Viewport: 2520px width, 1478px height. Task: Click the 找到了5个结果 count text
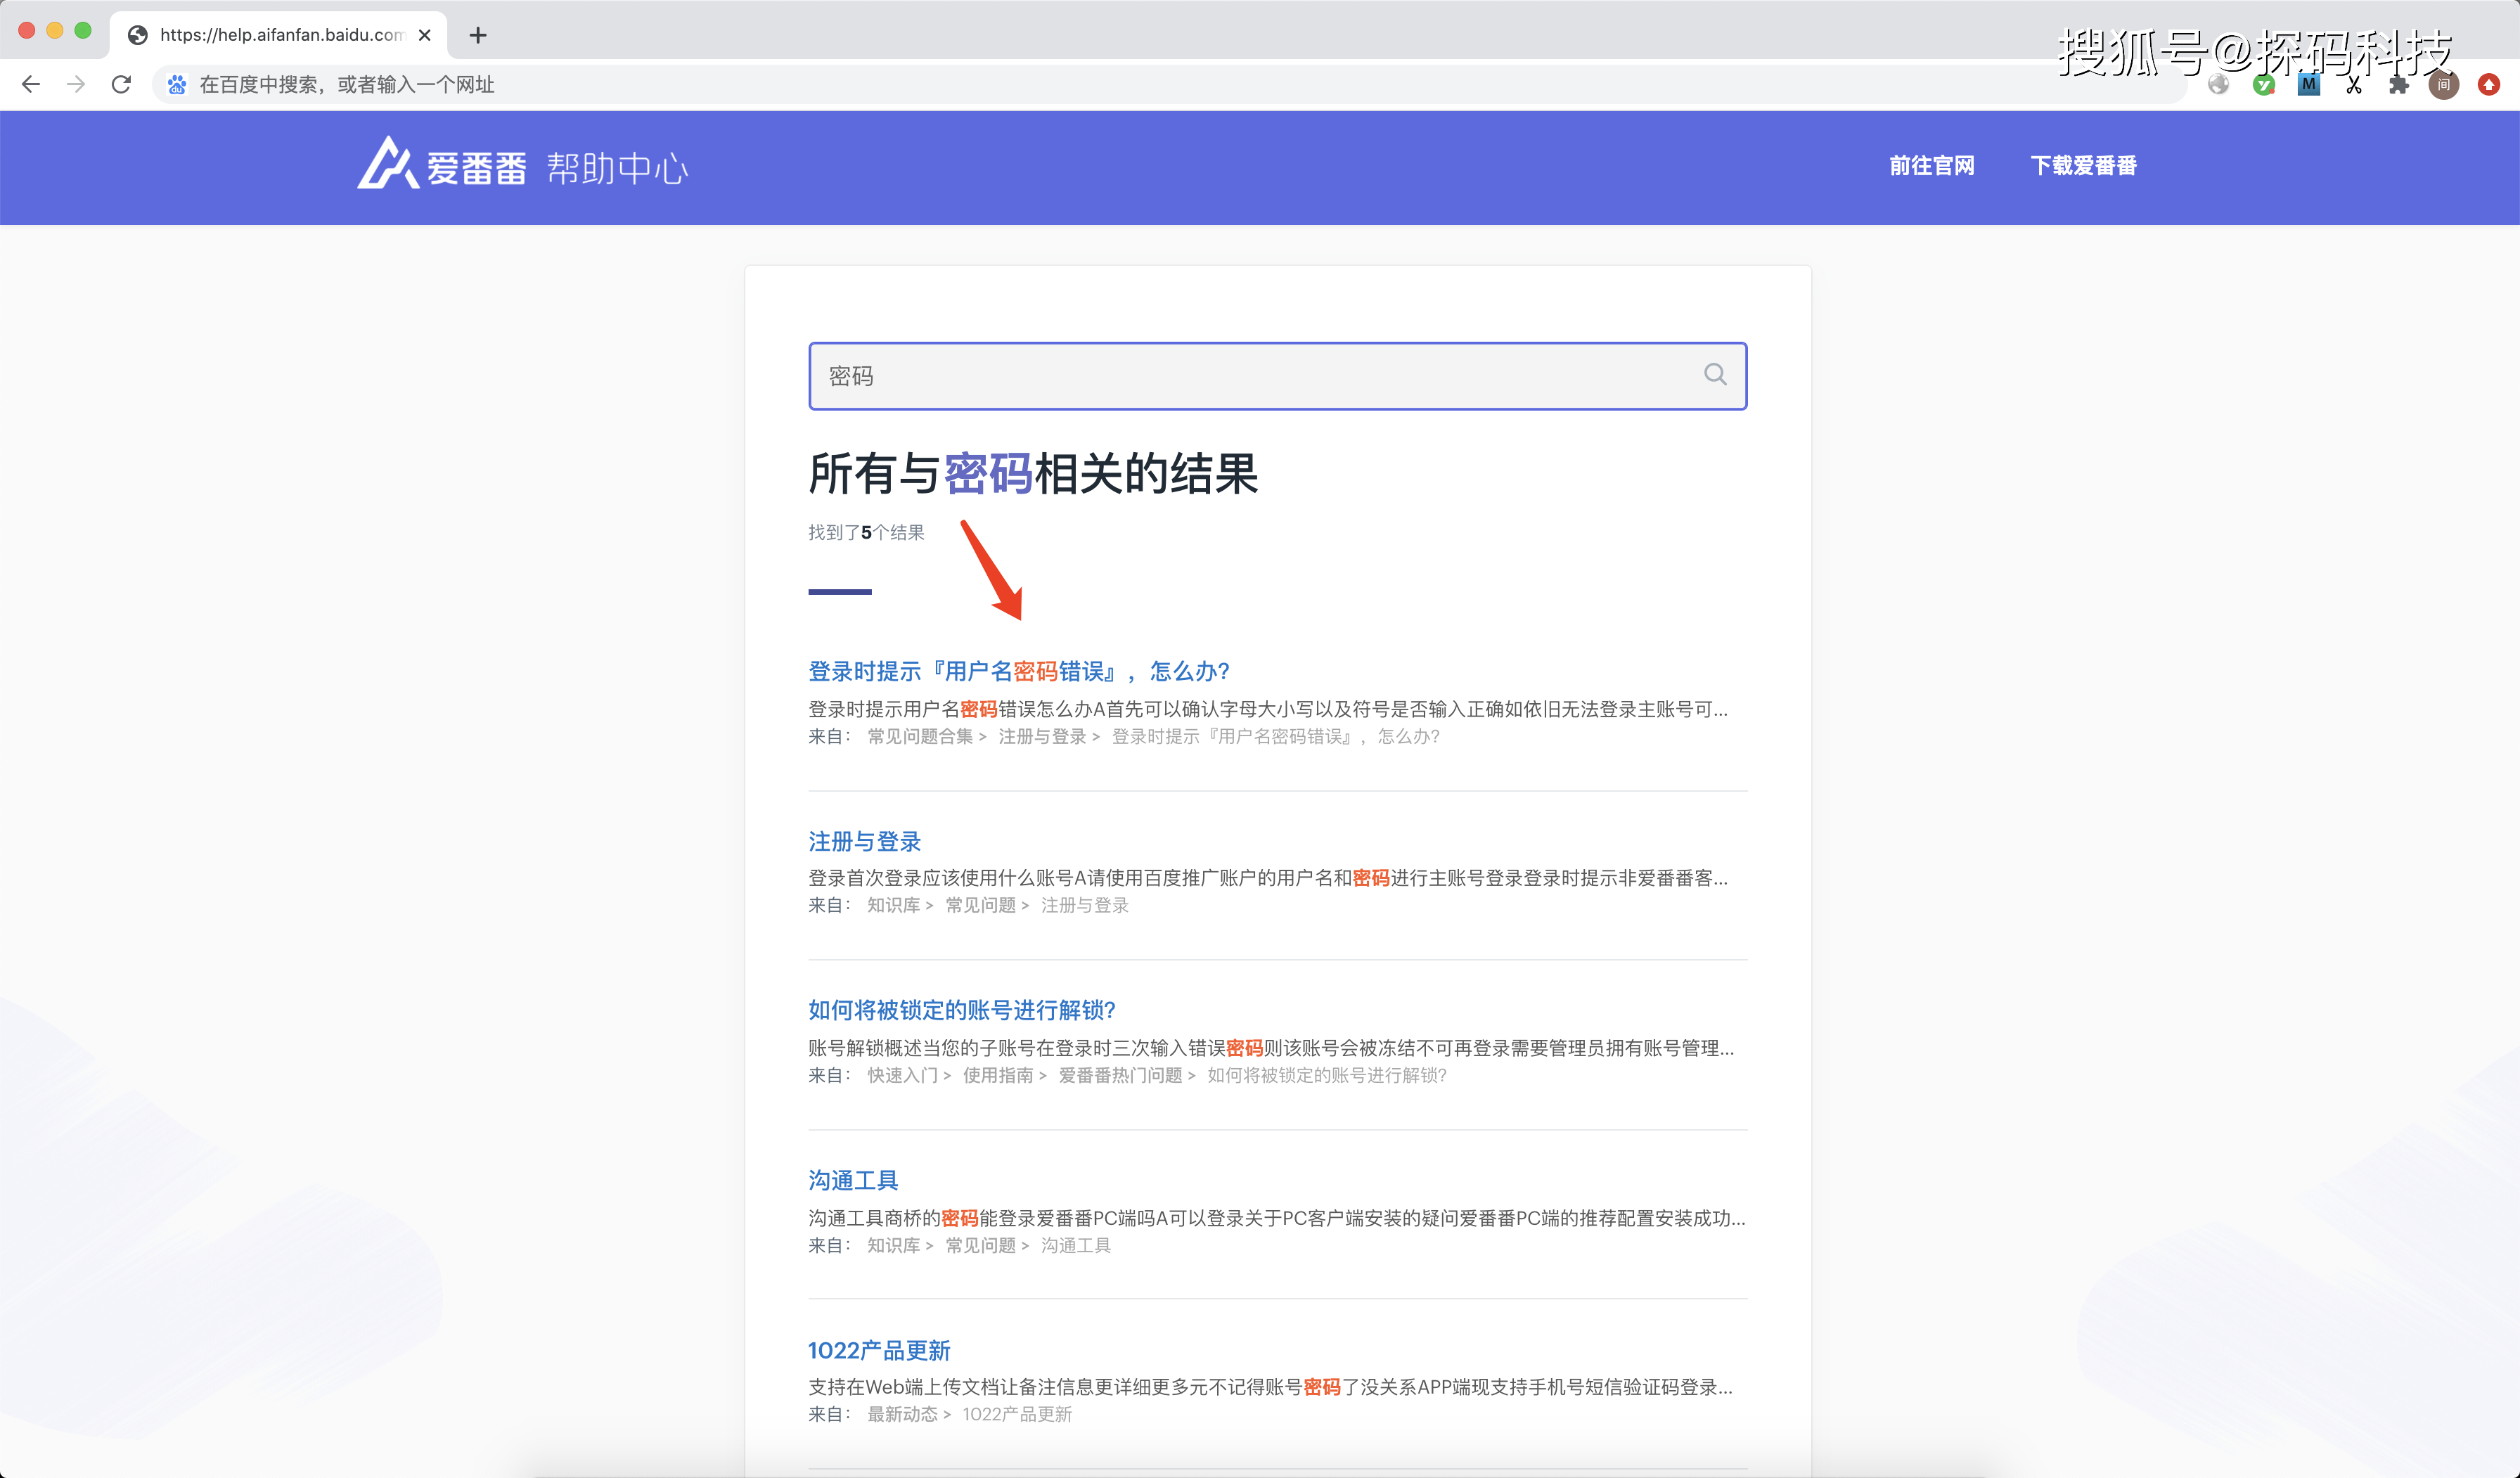click(866, 533)
